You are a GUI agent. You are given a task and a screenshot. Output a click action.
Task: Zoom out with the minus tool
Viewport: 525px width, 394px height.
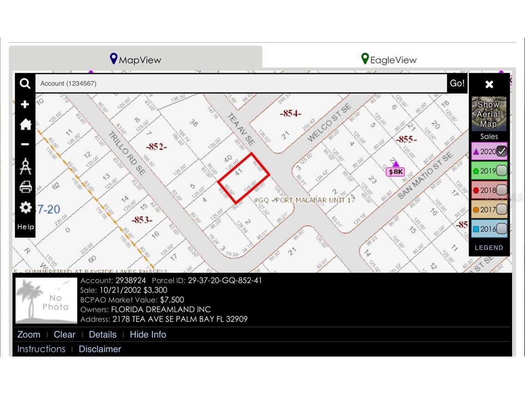click(x=25, y=145)
